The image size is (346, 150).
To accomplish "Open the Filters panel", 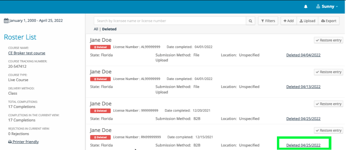I will coord(268,21).
